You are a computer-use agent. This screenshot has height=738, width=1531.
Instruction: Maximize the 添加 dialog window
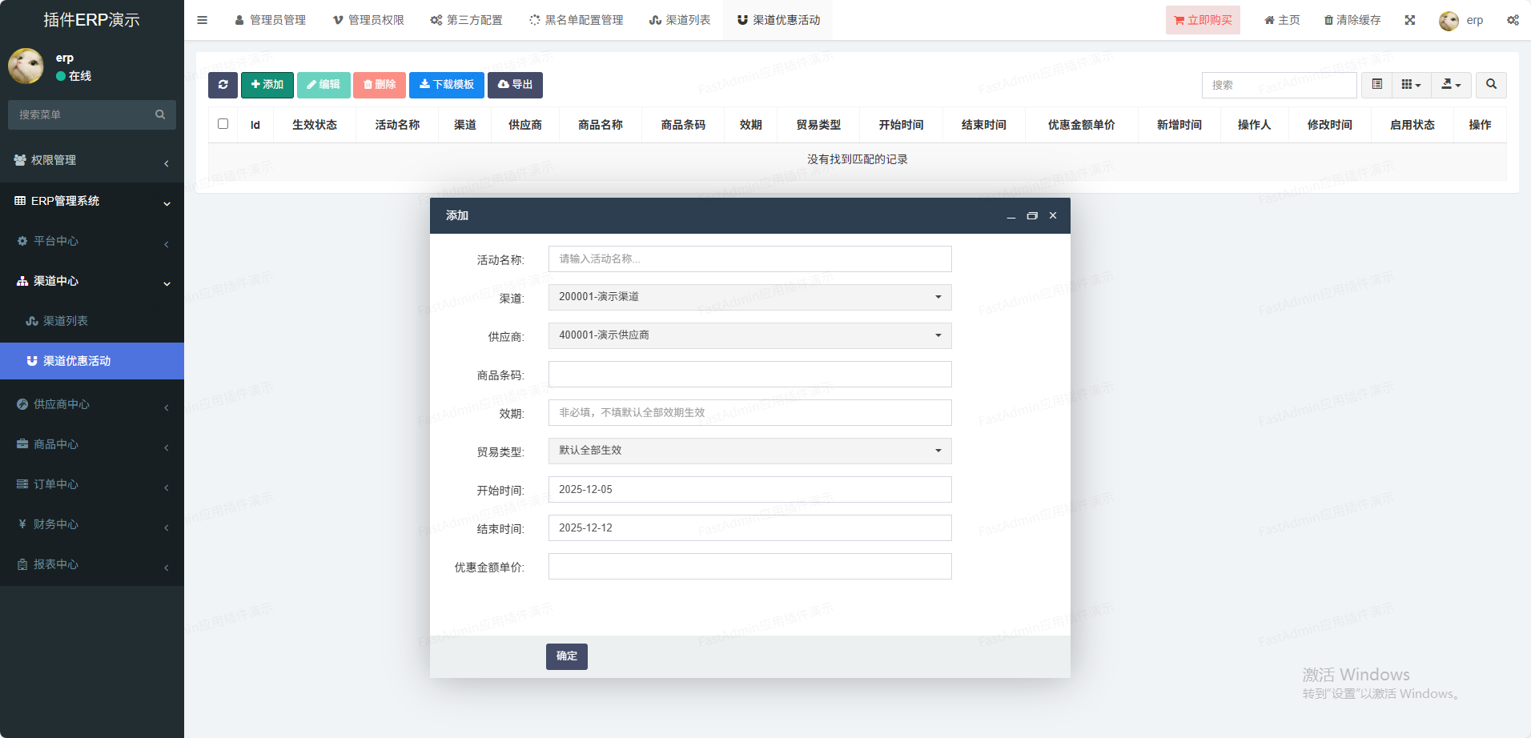click(1032, 216)
